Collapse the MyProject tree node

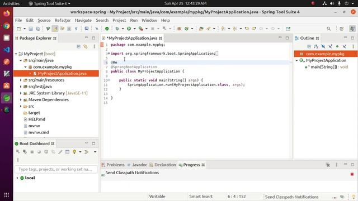[x=16, y=54]
